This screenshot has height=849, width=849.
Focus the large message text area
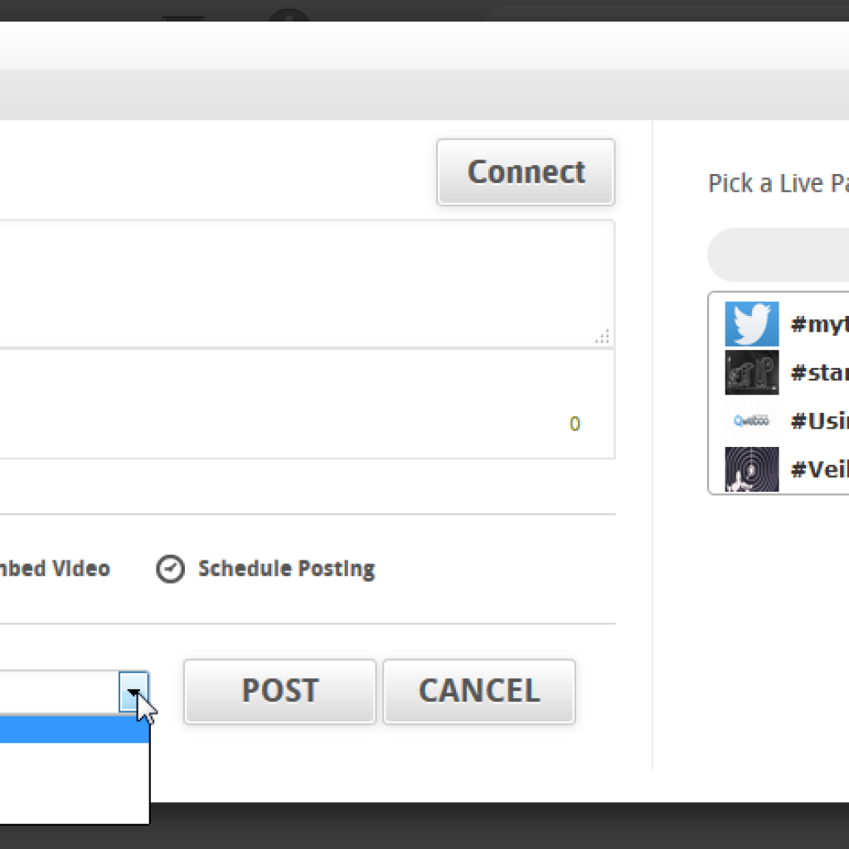(307, 284)
